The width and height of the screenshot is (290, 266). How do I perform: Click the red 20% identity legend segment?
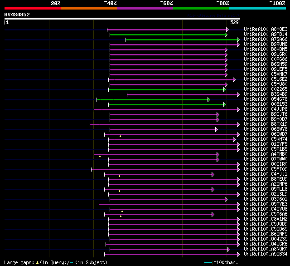(x=33, y=8)
